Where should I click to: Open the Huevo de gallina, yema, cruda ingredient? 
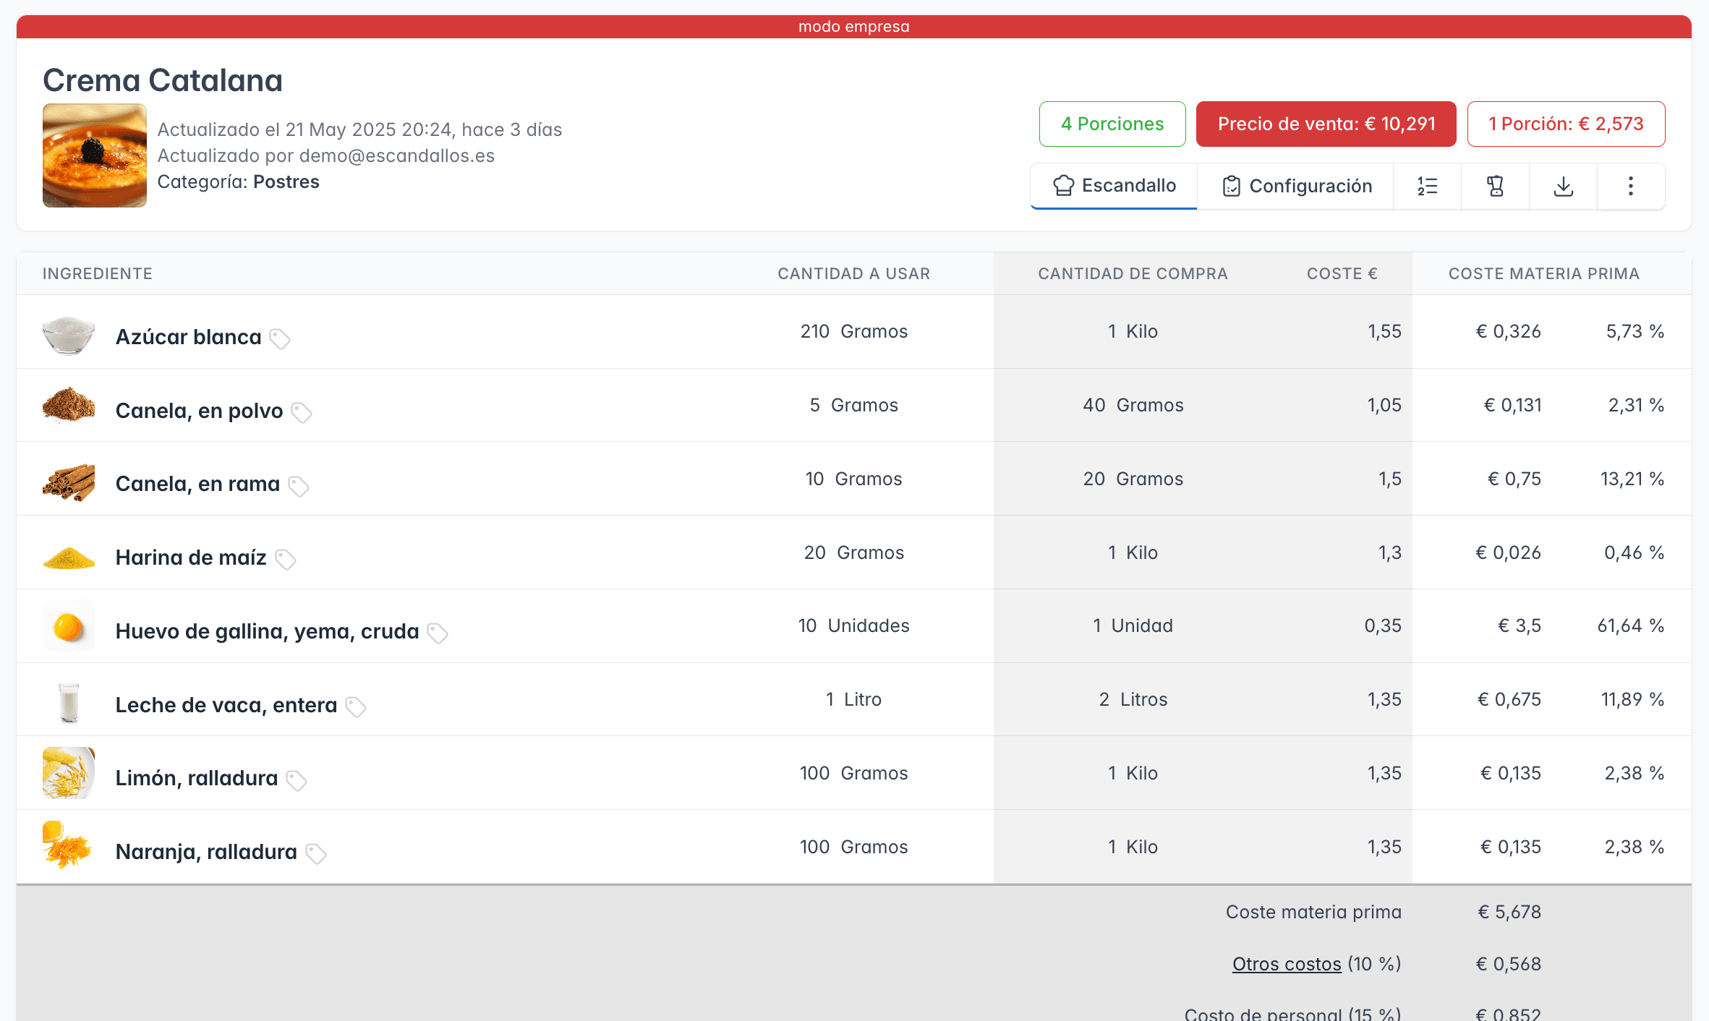(267, 631)
